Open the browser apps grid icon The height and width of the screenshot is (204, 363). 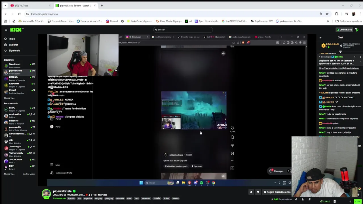click(5, 21)
